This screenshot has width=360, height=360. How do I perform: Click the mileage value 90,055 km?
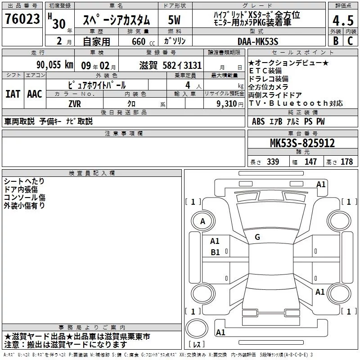(x=55, y=65)
